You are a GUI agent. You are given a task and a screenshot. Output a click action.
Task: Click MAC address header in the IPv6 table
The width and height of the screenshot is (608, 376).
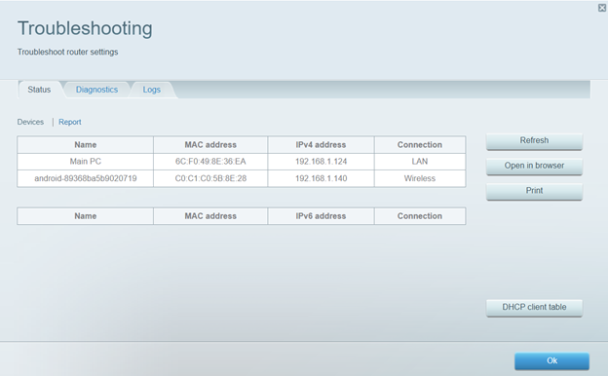point(210,216)
